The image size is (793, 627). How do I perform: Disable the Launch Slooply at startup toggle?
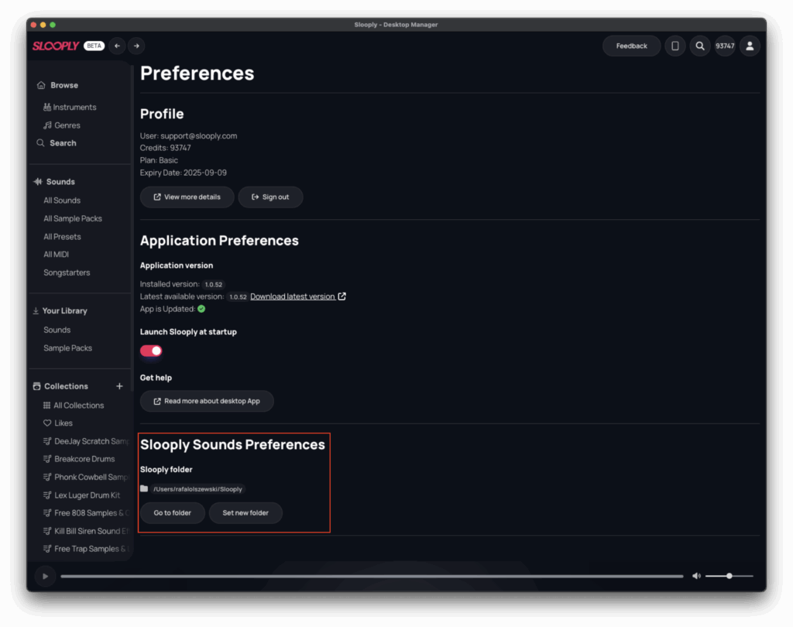[151, 351]
